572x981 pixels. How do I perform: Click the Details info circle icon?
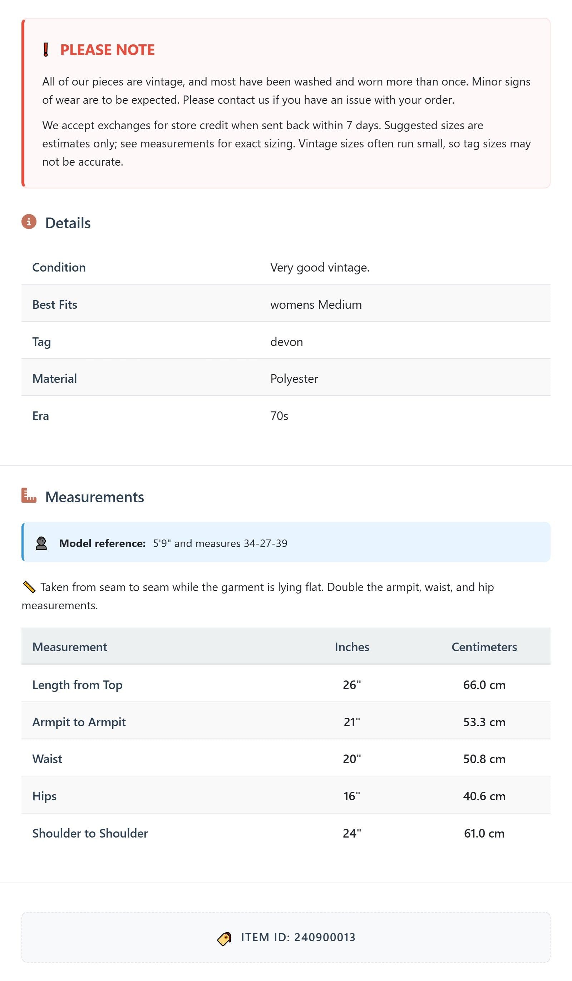pos(29,222)
